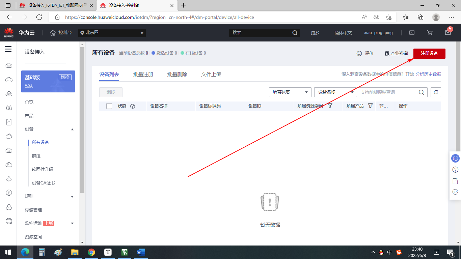461x259 pixels.
Task: Launch Google Chrome from the taskbar
Action: coord(91,252)
